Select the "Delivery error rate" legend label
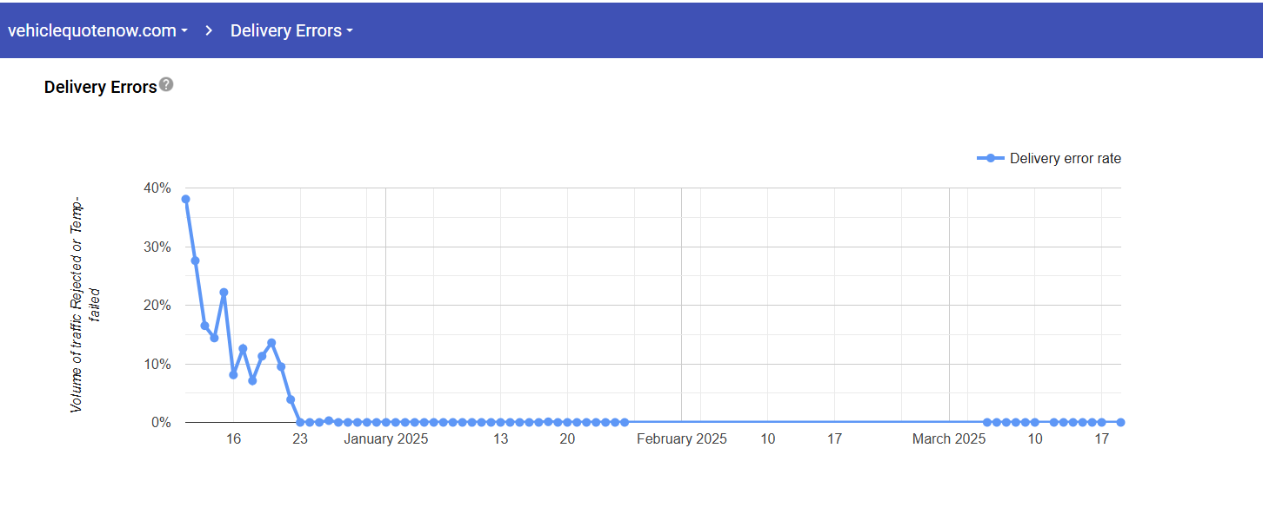Viewport: 1263px width, 514px height. pos(1065,158)
